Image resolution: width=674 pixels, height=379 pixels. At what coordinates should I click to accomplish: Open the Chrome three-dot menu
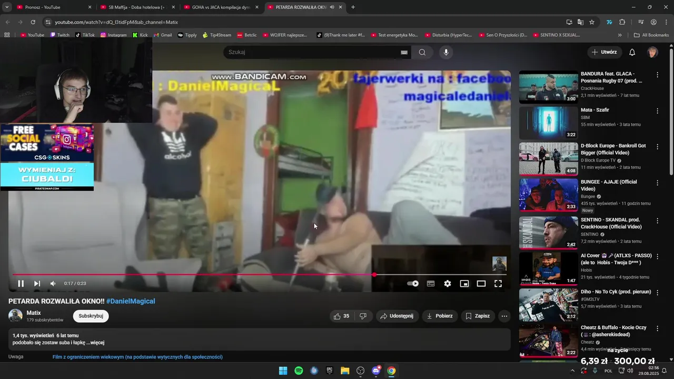coord(666,22)
